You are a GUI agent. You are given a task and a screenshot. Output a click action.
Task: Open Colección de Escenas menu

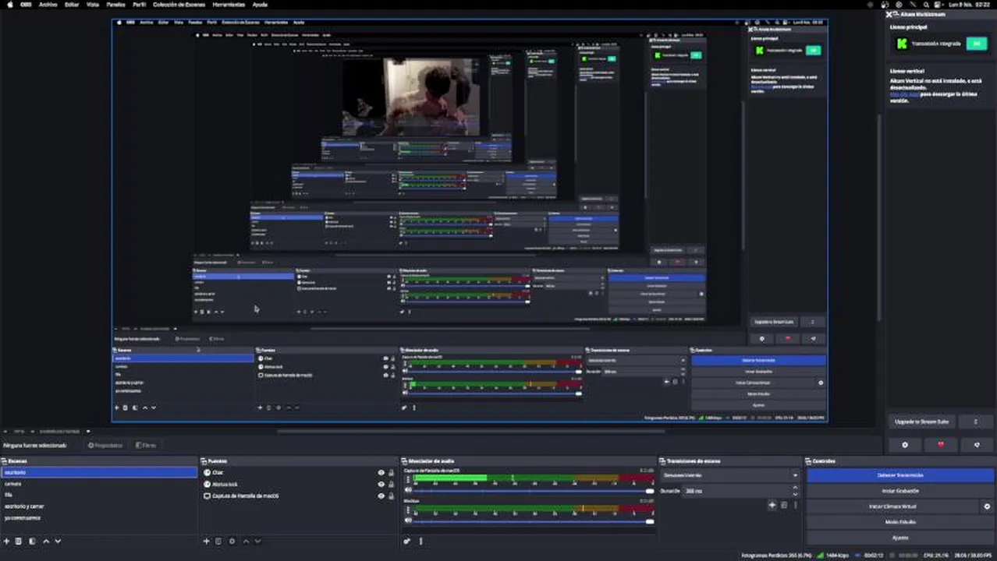pos(179,5)
